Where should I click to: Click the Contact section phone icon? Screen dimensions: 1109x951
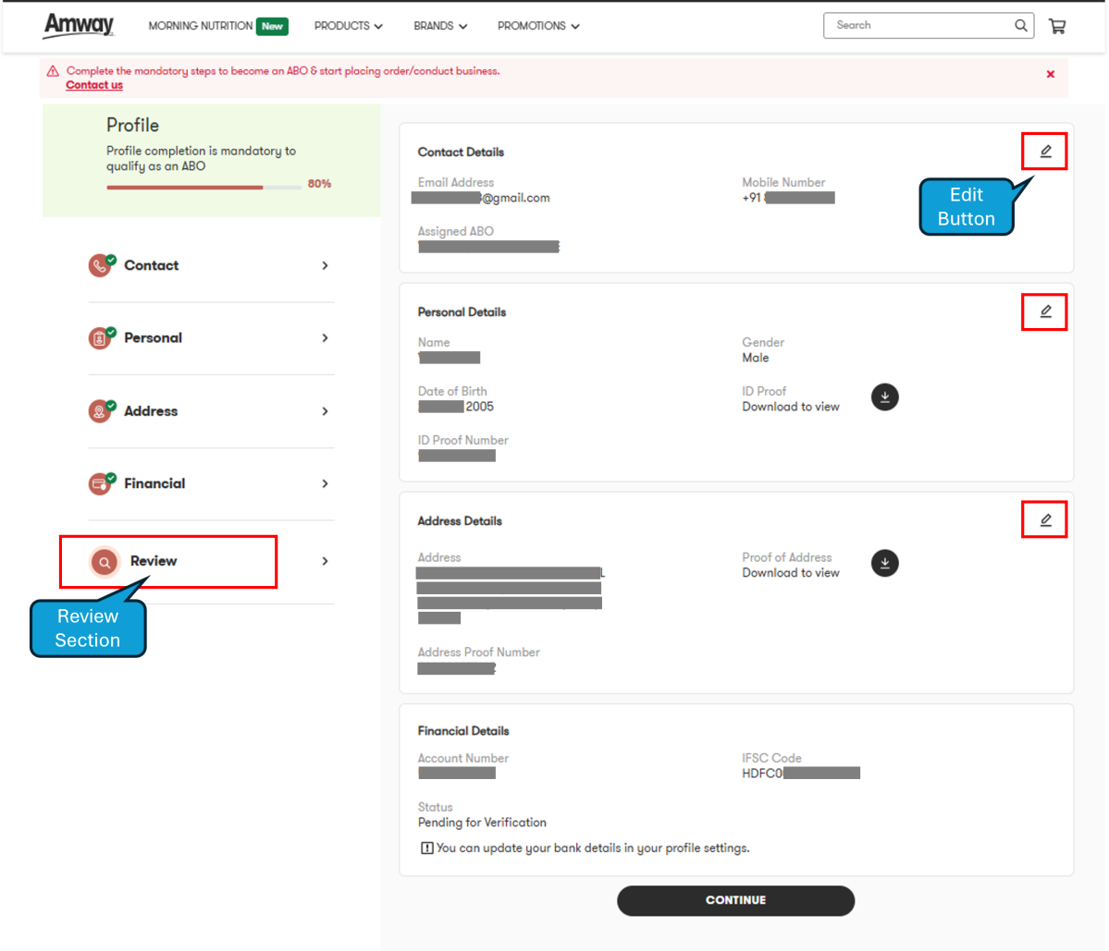(x=102, y=265)
